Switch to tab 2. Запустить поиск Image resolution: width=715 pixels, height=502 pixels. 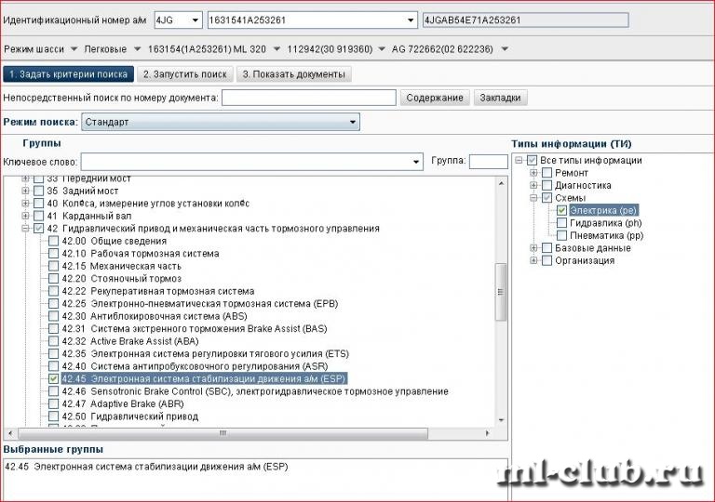point(184,74)
